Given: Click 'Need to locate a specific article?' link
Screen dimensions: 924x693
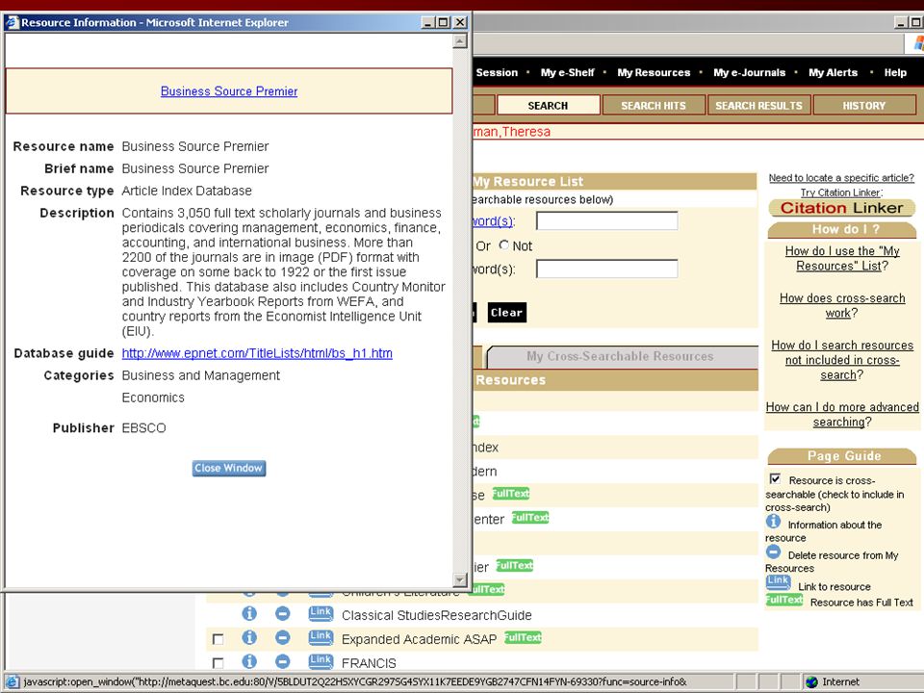Looking at the screenshot, I should pos(841,177).
